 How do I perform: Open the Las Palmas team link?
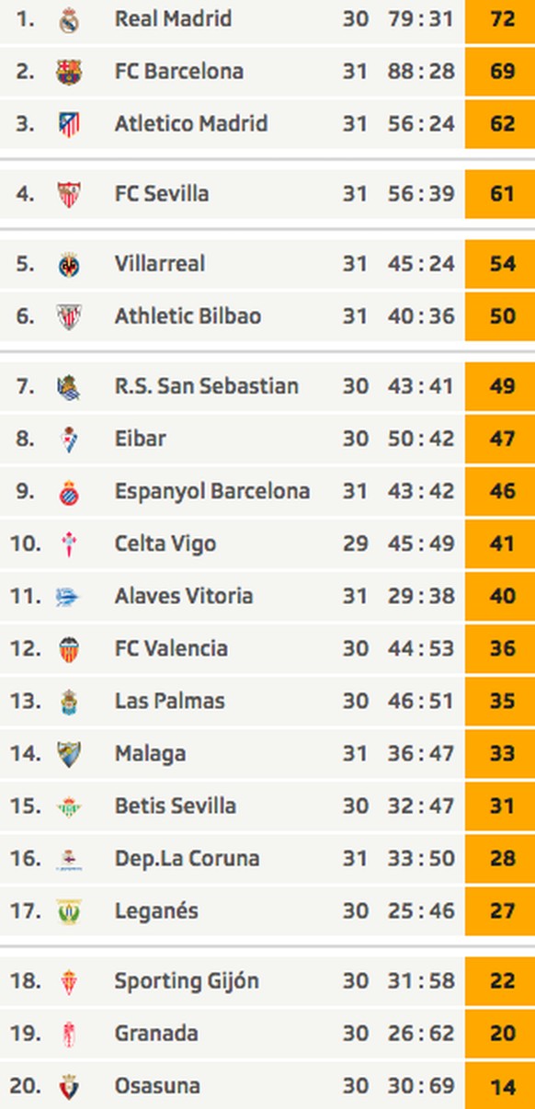(x=169, y=701)
